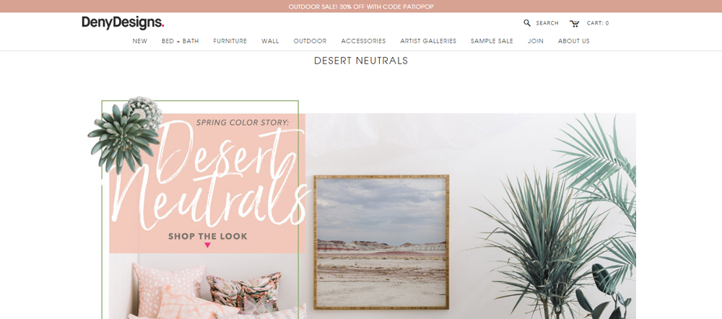Click the pink down arrow under Shop the Look
Viewport: 722px width, 319px height.
pos(207,245)
